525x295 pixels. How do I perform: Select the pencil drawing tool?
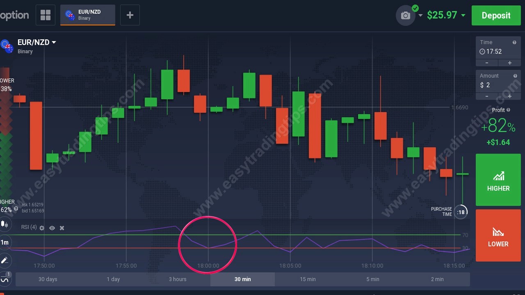[x=5, y=260]
